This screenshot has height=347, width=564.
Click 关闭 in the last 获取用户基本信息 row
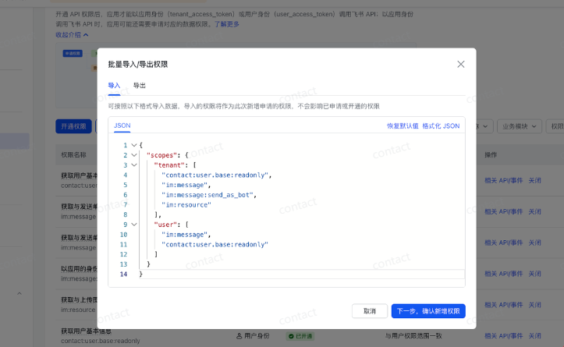tap(534, 336)
